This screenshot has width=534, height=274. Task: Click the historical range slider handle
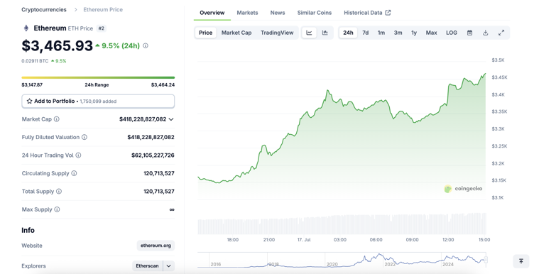pyautogui.click(x=486, y=260)
